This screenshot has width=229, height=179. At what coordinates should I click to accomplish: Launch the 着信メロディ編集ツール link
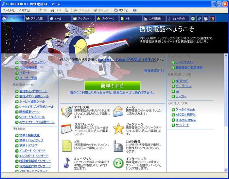click(34, 96)
